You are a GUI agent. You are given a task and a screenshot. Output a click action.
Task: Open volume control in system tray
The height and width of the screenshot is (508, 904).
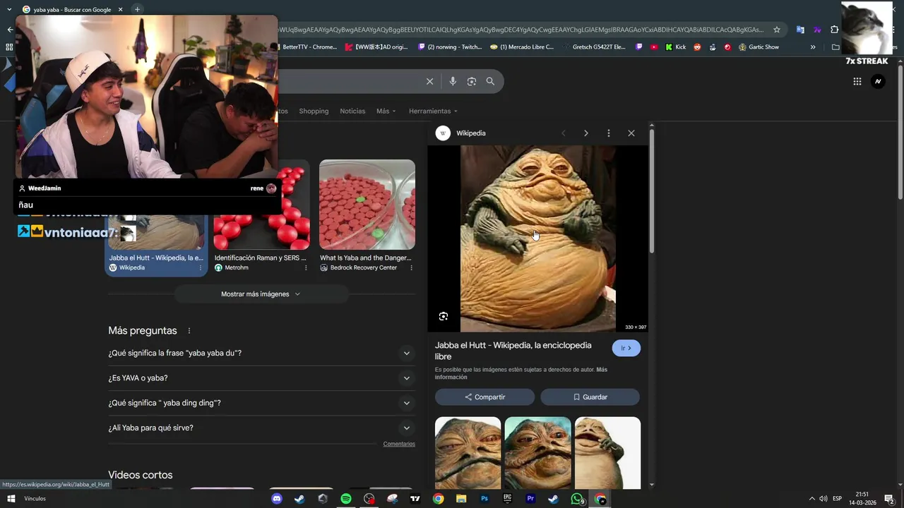(823, 499)
